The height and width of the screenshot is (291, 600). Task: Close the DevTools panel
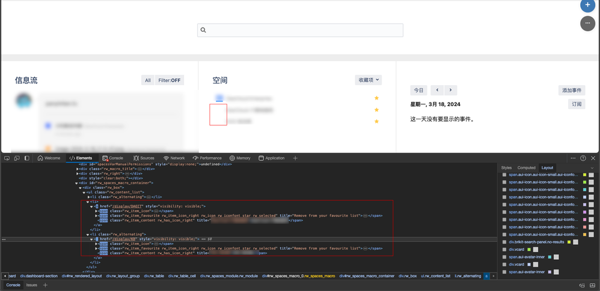click(593, 158)
